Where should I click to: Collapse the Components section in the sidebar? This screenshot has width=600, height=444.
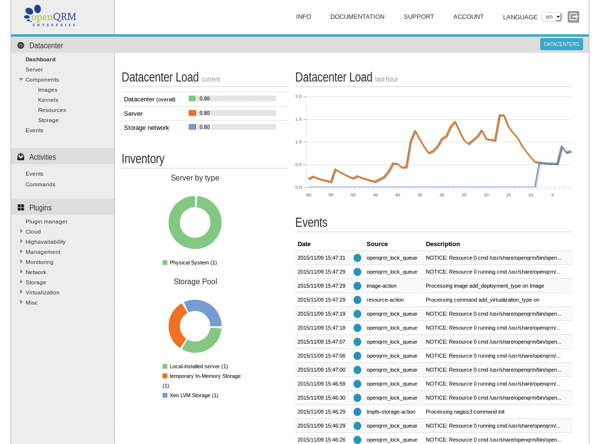tap(21, 79)
